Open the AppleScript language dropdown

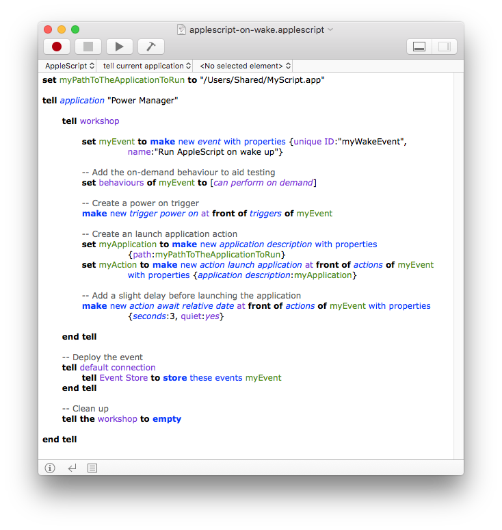pos(69,66)
